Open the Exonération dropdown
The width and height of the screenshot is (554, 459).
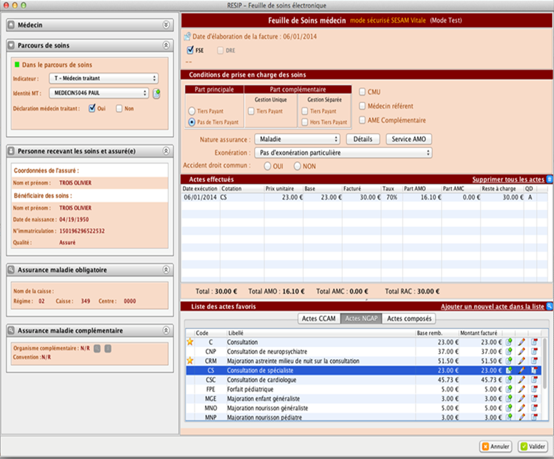(x=343, y=152)
